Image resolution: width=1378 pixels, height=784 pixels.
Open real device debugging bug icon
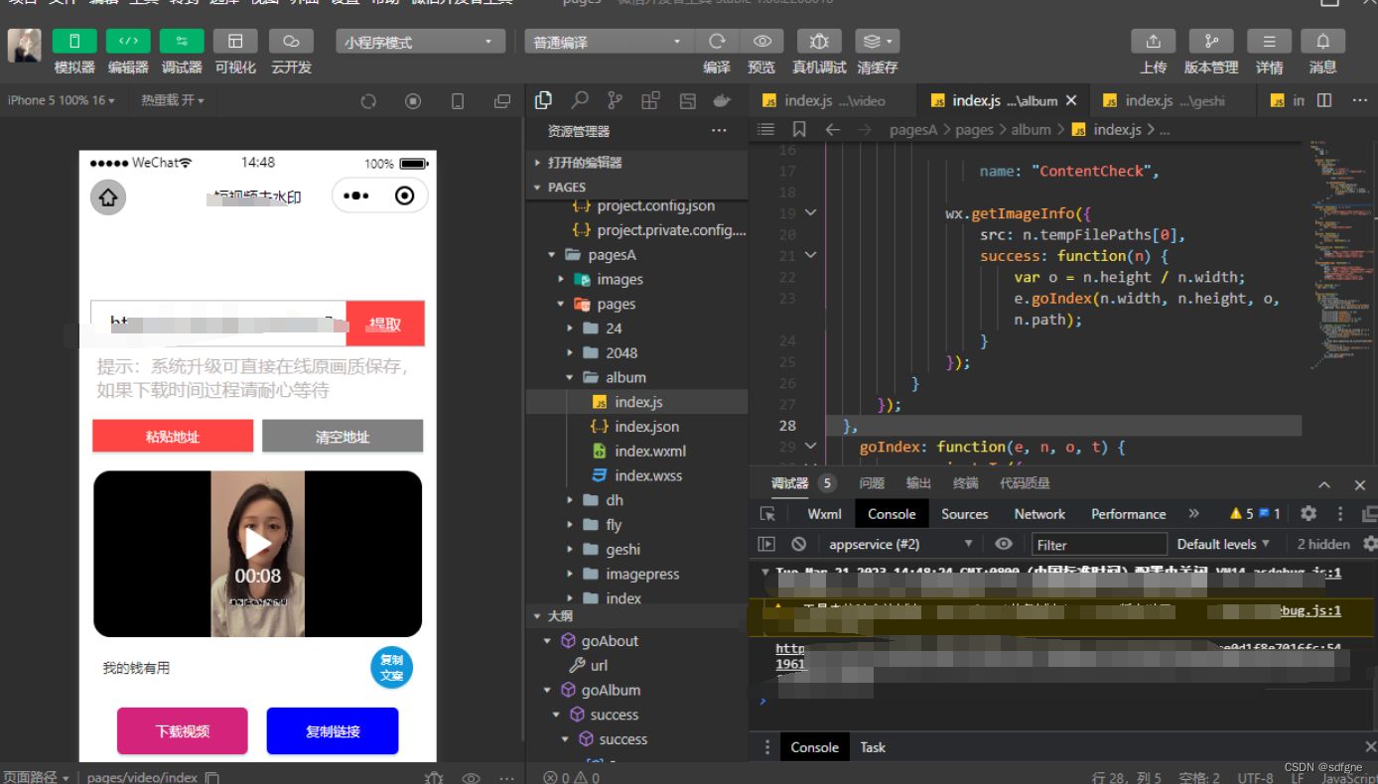(x=819, y=42)
